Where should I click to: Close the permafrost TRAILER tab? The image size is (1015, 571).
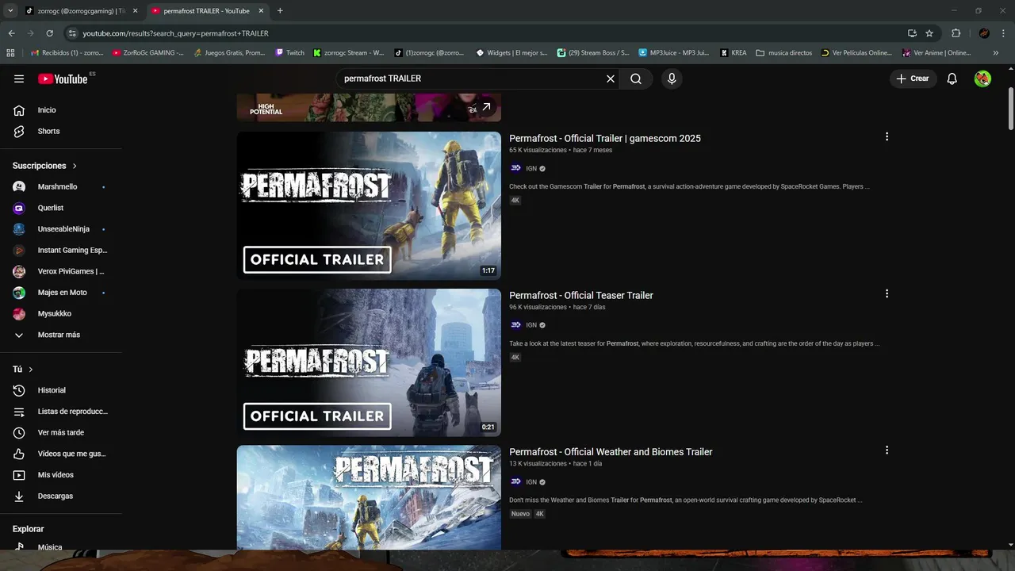pos(261,11)
